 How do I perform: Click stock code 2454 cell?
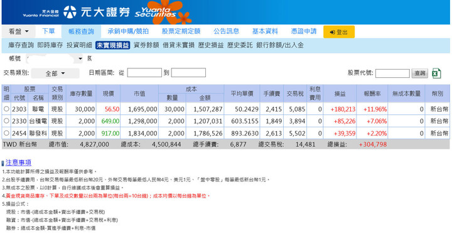pyautogui.click(x=19, y=133)
